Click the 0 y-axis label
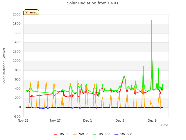 coord(20,107)
